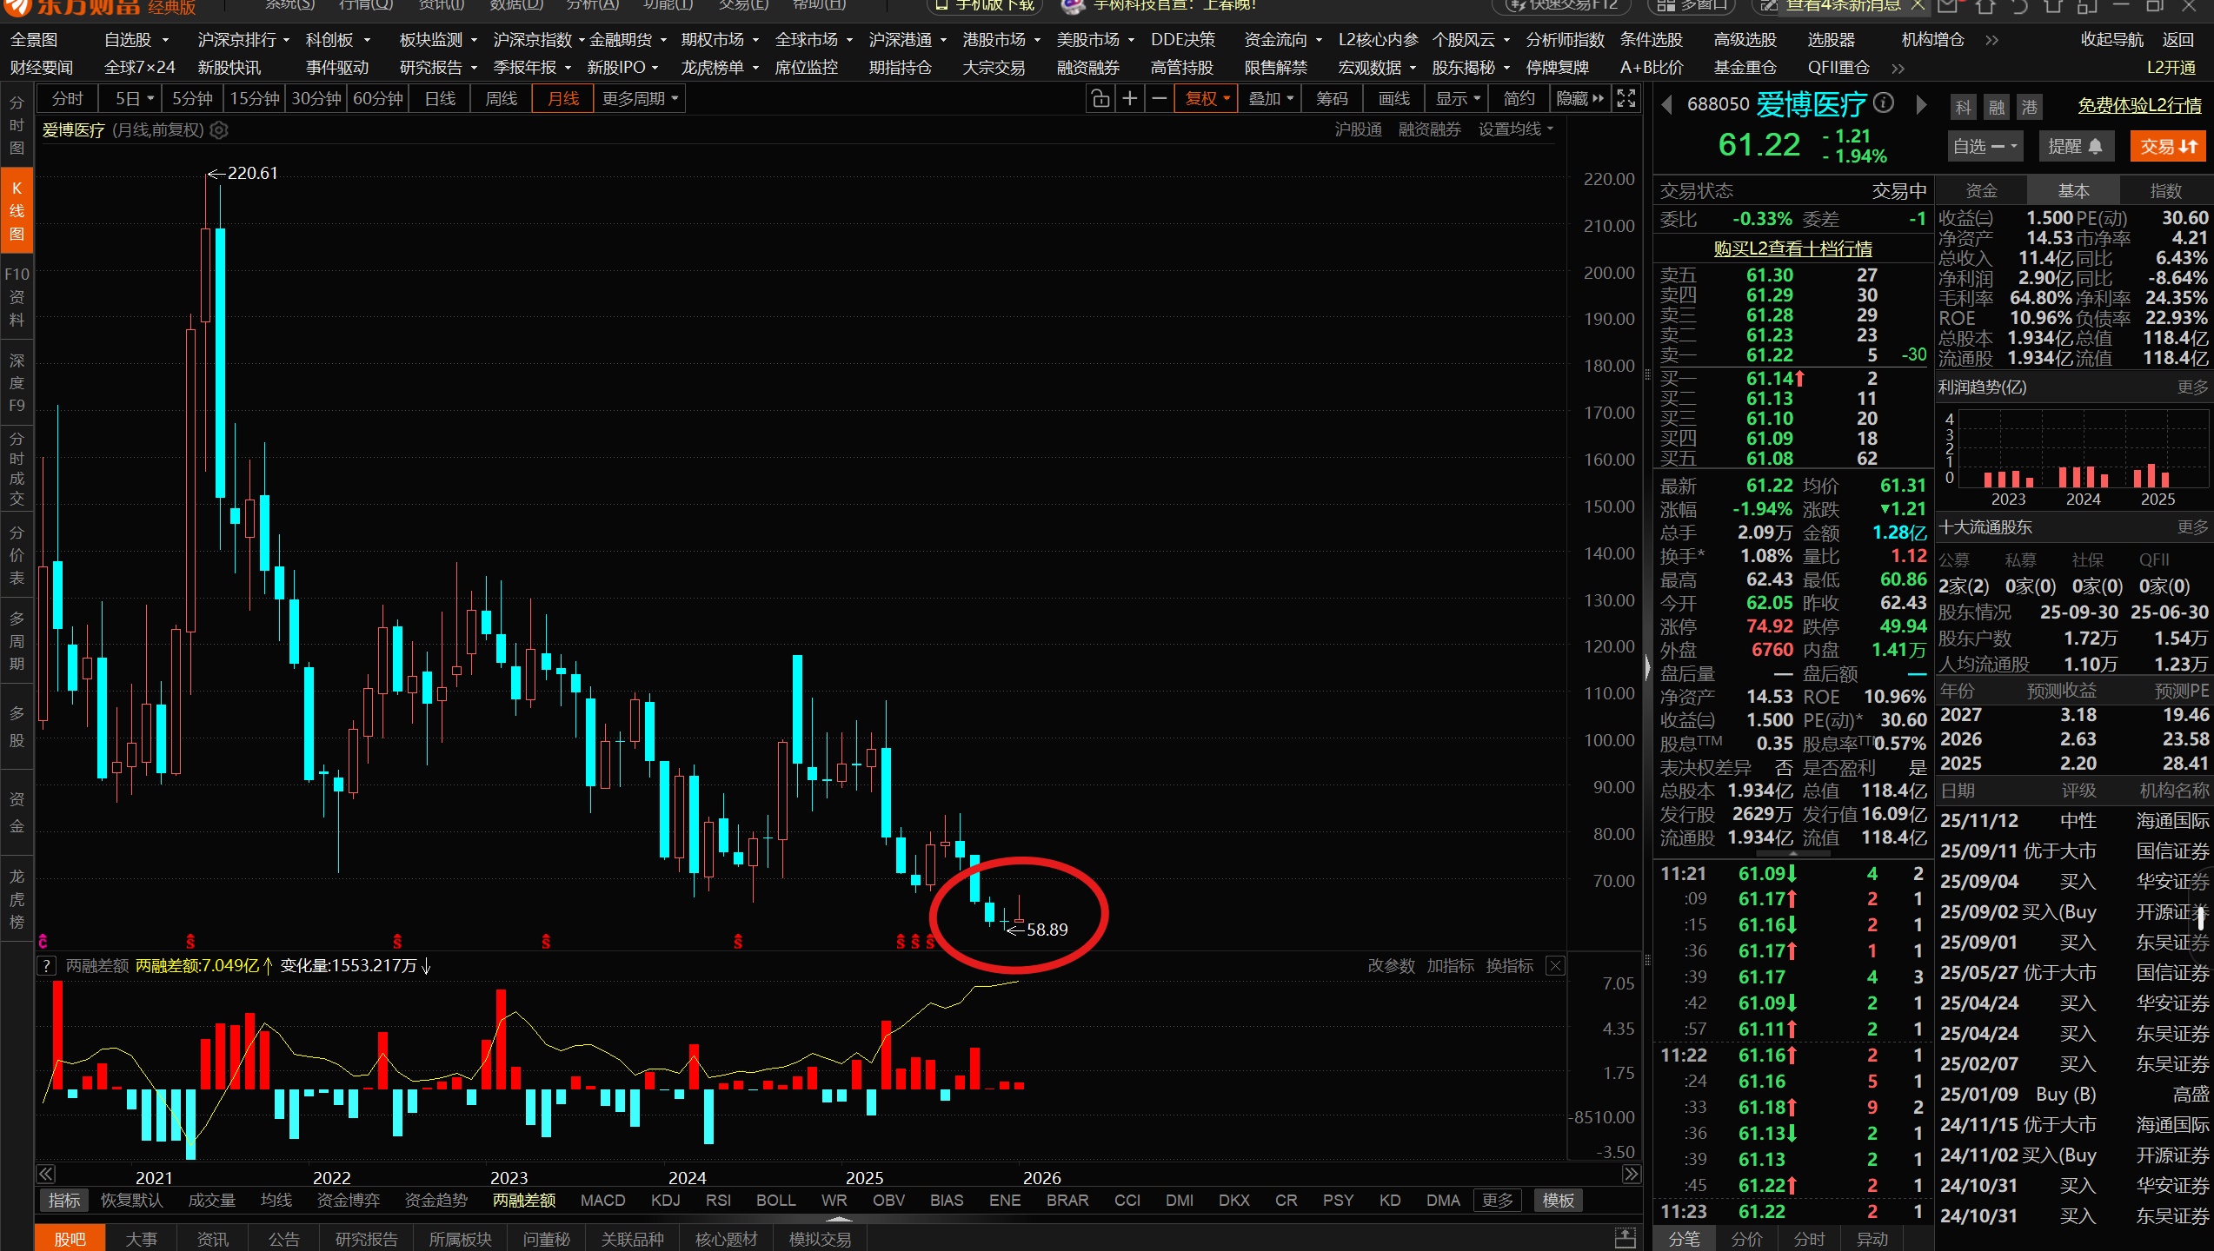Click the orange 交易 trade button
Screen dimensions: 2214x1251
click(x=2167, y=146)
